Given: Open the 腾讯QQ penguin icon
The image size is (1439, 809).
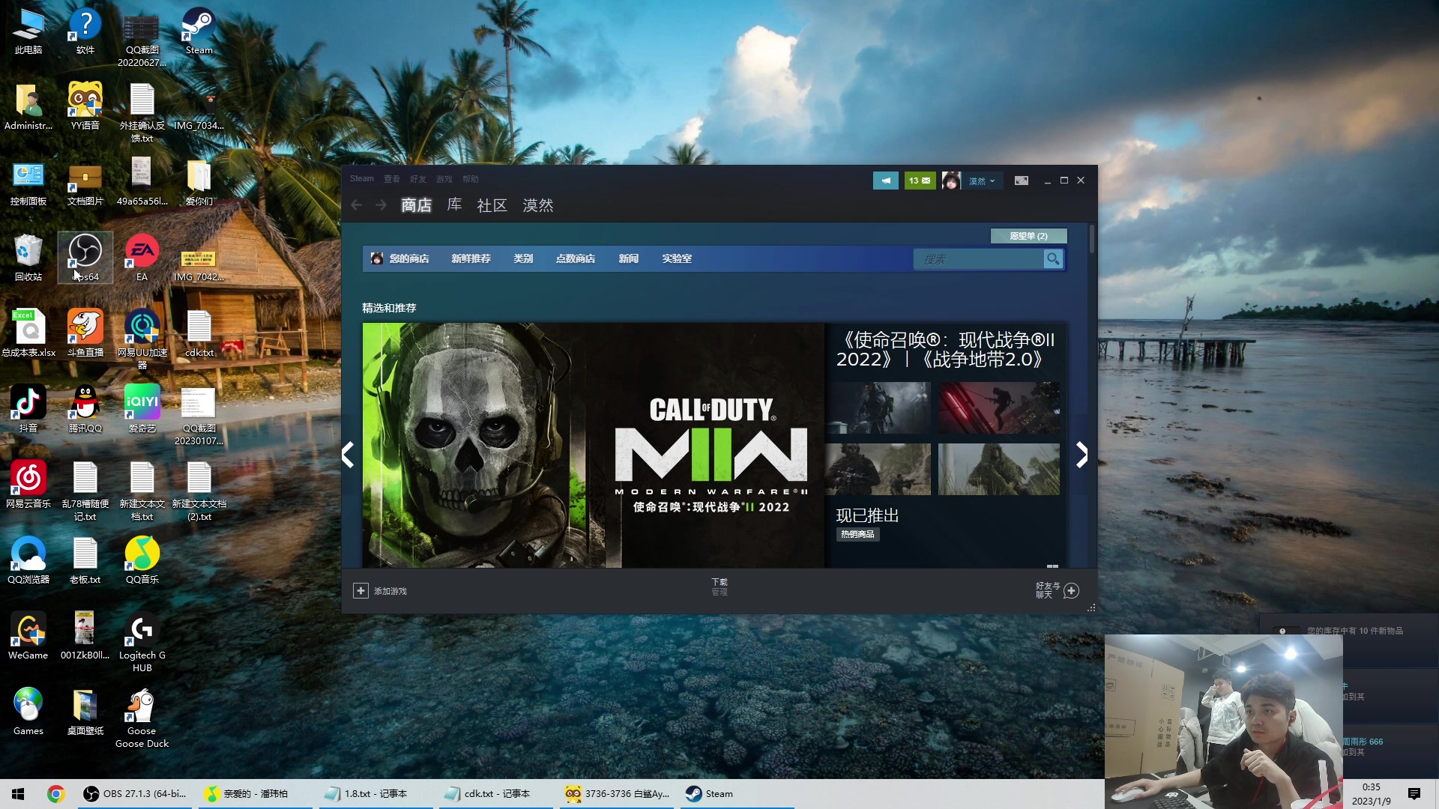Looking at the screenshot, I should [x=85, y=409].
